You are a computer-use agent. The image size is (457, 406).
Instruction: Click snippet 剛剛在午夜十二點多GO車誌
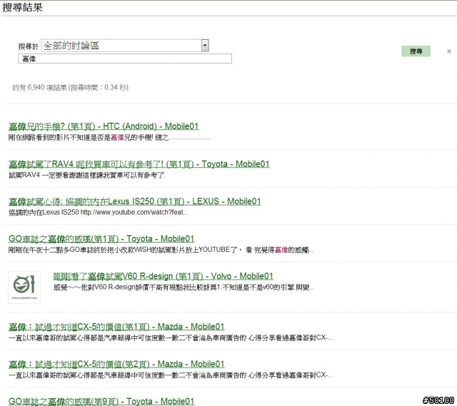(161, 250)
